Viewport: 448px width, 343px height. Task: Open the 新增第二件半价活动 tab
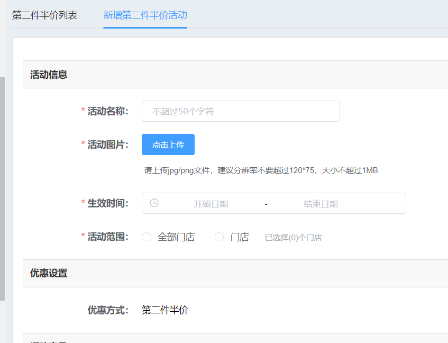point(145,15)
